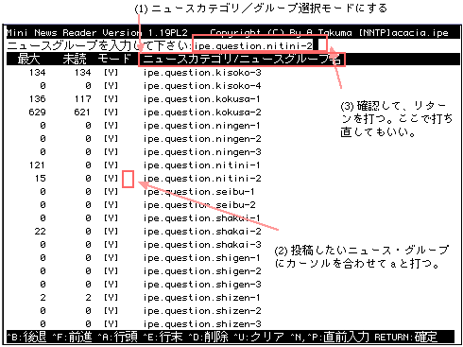Click the ^F:前進 shortcut hint
The width and height of the screenshot is (463, 347).
point(72,338)
